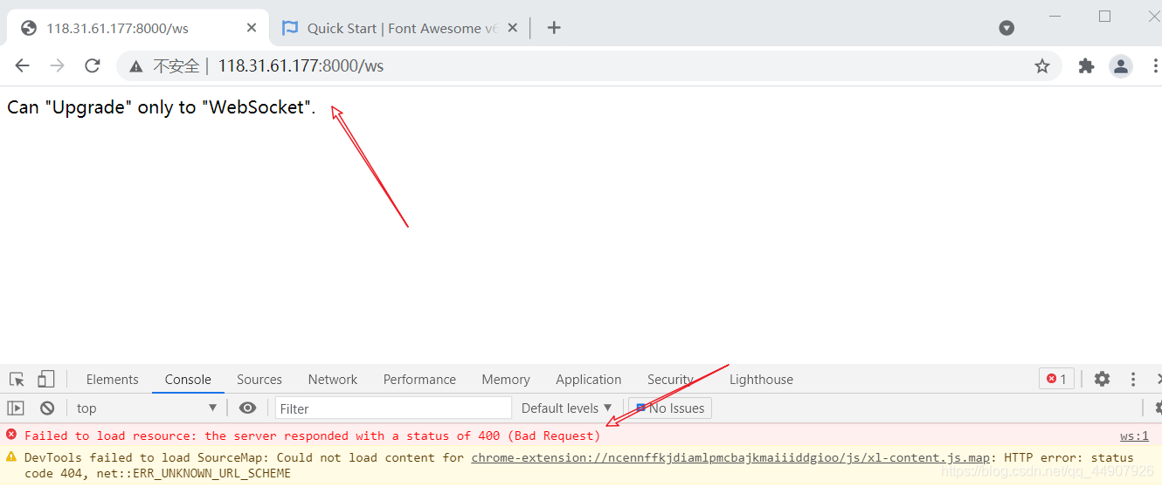The image size is (1162, 487).
Task: Select the Can "Upgrade" only to "WebSocket" text
Action: 162,107
